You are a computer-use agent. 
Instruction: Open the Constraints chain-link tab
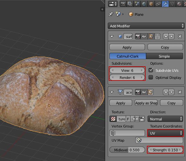point(158,4)
